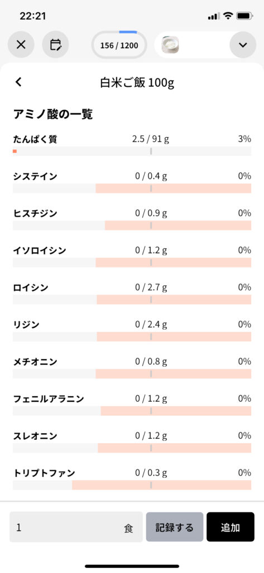
Task: Expand the food selector chevron
Action: 242,45
